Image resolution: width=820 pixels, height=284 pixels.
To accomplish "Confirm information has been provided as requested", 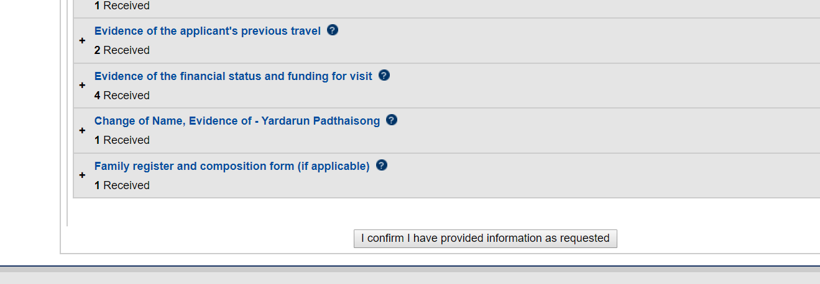I will click(x=486, y=239).
